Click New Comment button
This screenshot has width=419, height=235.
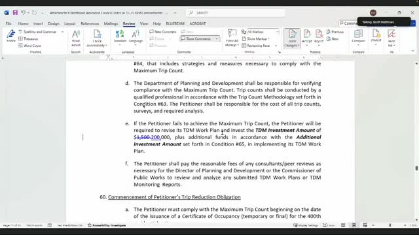(163, 32)
